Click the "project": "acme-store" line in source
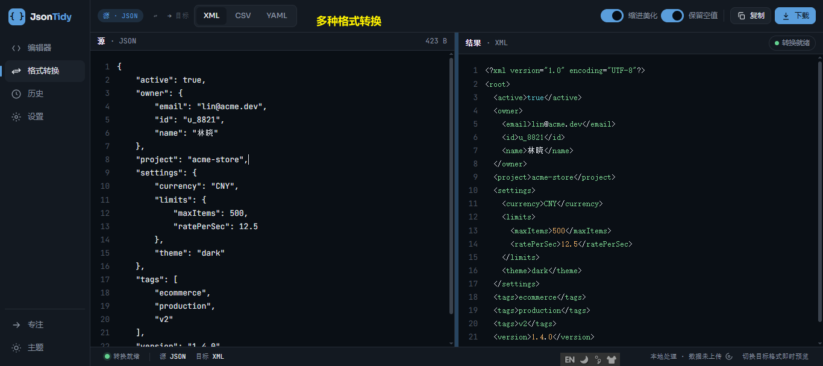The height and width of the screenshot is (366, 823). [192, 160]
